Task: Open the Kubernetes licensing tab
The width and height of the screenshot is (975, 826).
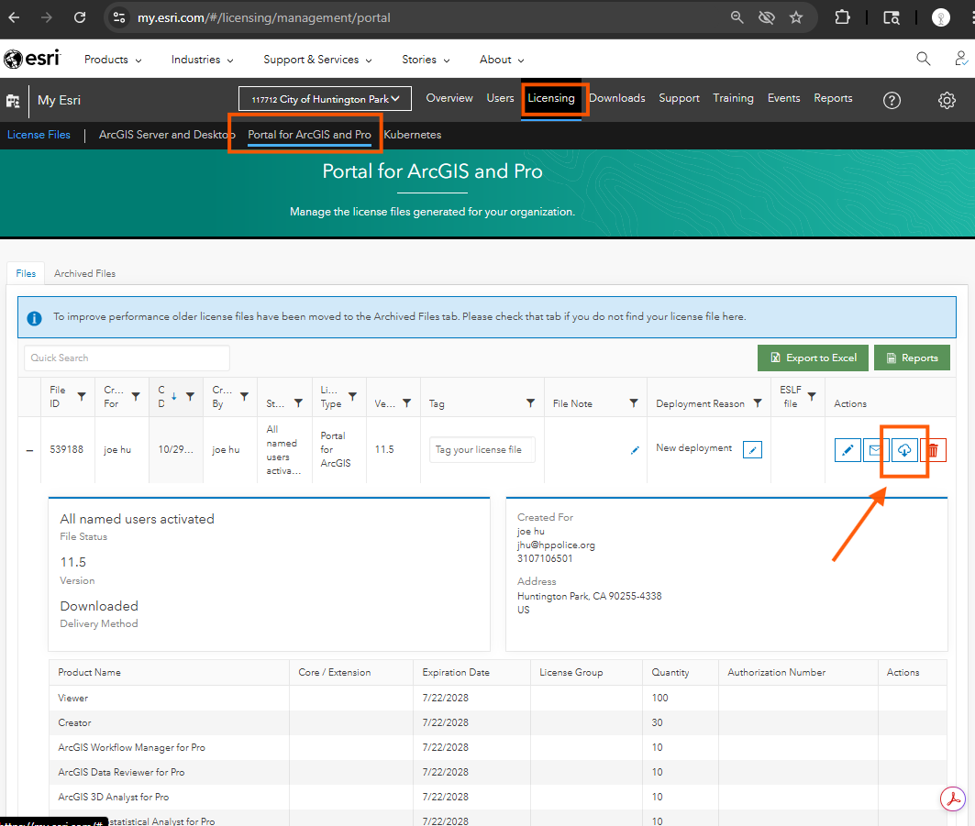Action: (x=413, y=135)
